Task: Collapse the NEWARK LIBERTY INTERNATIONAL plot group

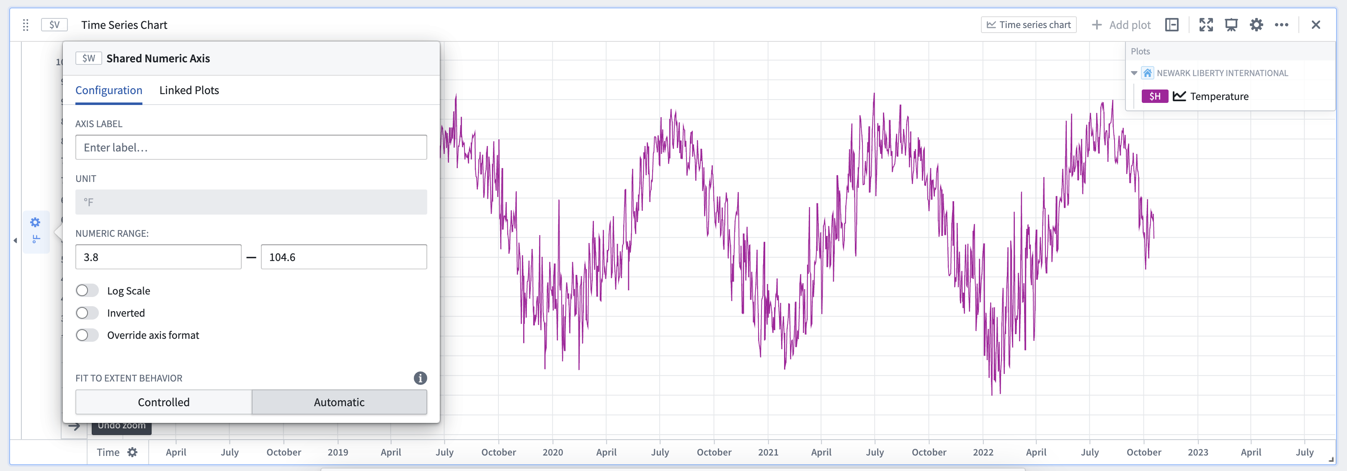Action: 1134,73
